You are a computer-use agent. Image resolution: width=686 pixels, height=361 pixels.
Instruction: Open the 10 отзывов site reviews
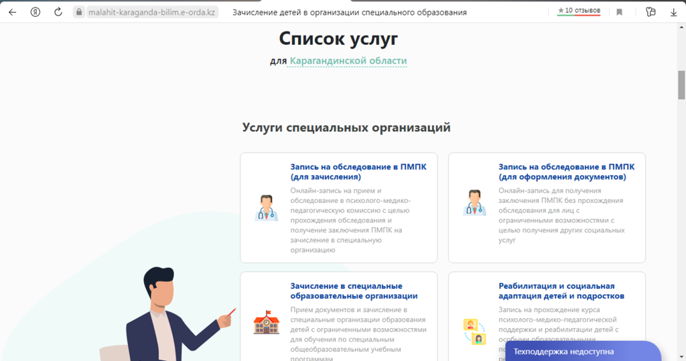(x=578, y=11)
